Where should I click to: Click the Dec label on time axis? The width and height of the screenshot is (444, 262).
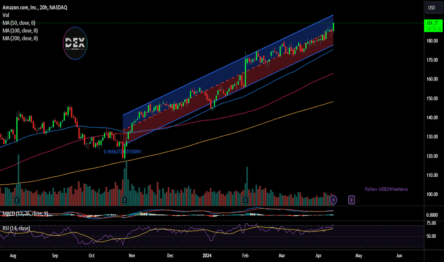click(170, 255)
